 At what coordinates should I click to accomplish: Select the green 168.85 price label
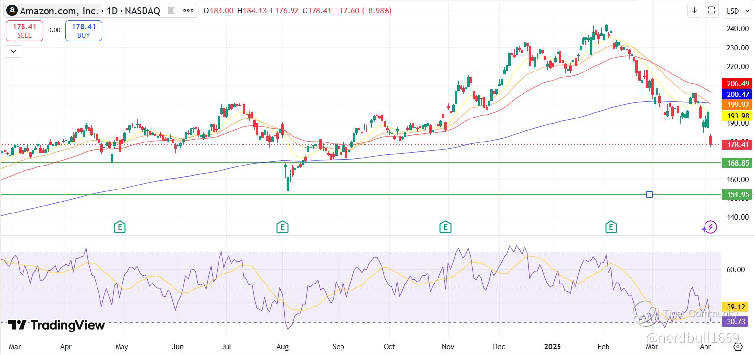[736, 163]
